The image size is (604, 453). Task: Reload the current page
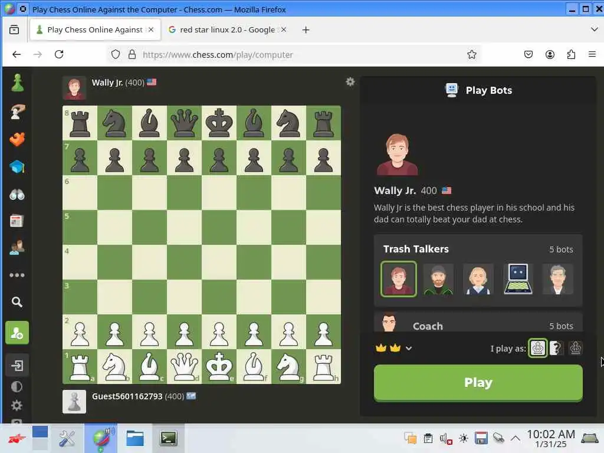click(59, 54)
